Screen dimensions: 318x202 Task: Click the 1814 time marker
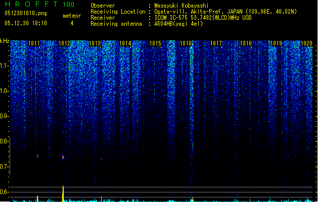125,43
